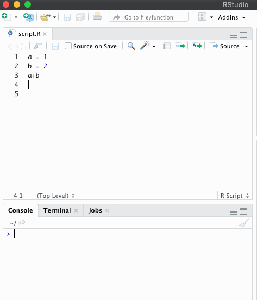Maximize the source editor pane
The height and width of the screenshot is (300, 257).
tap(243, 35)
